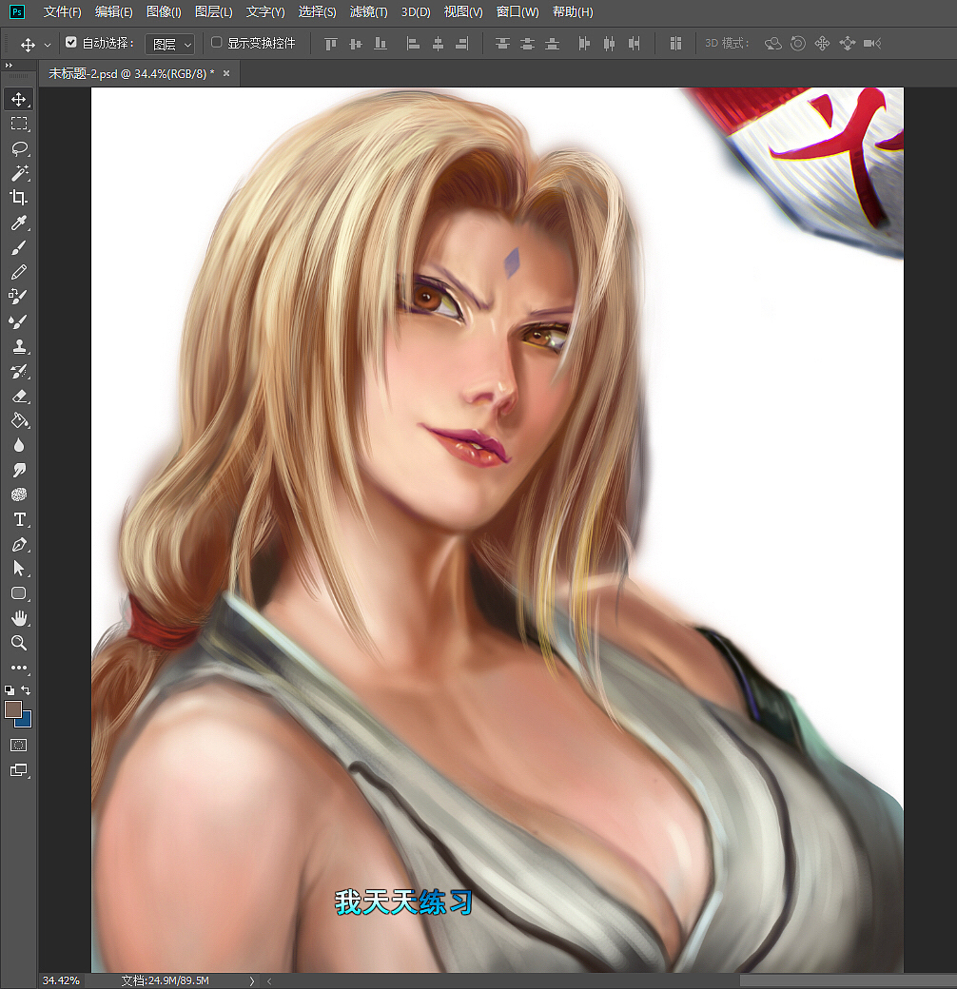Select the Lasso tool
The width and height of the screenshot is (957, 989).
click(x=18, y=148)
